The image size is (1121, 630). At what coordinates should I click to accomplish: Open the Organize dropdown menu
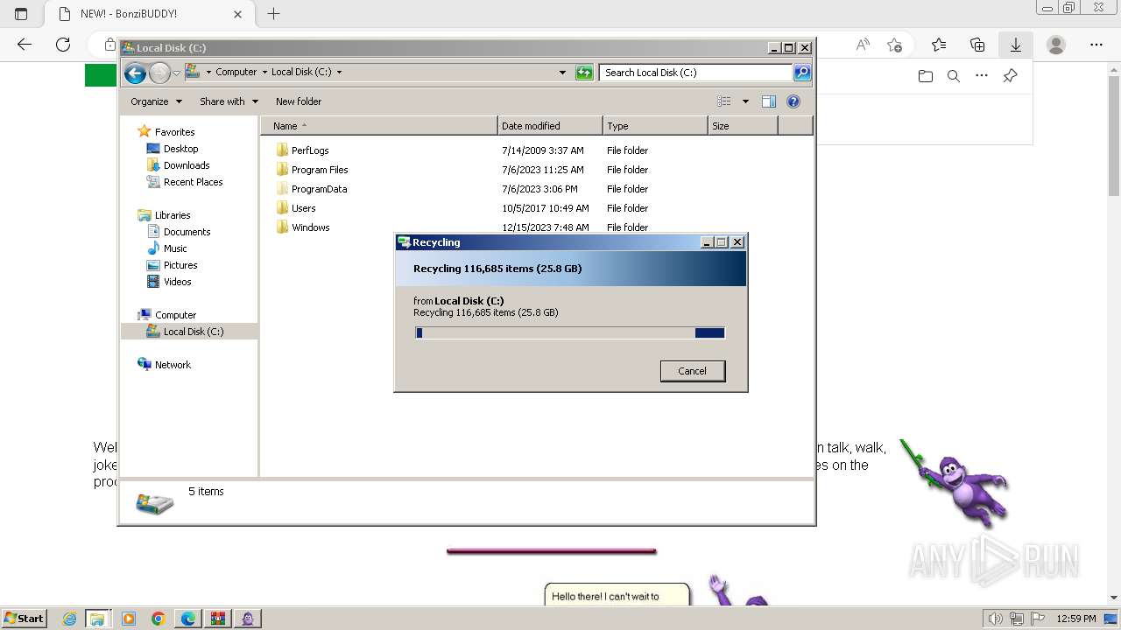coord(157,101)
